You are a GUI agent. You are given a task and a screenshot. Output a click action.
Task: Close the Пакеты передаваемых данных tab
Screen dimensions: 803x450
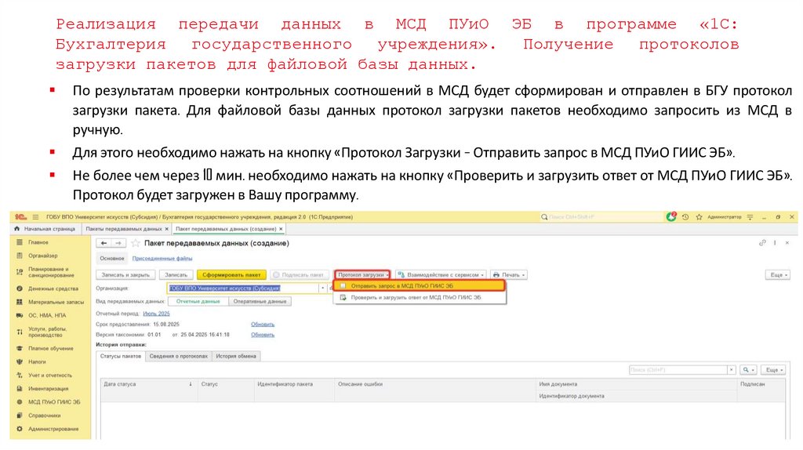coord(166,229)
